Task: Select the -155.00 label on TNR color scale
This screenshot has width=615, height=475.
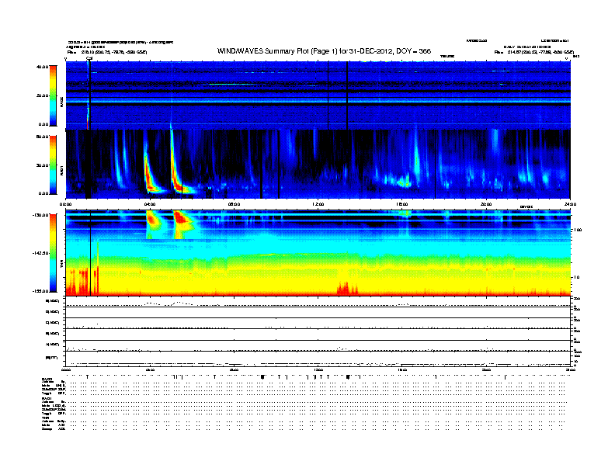Action: tap(40, 291)
